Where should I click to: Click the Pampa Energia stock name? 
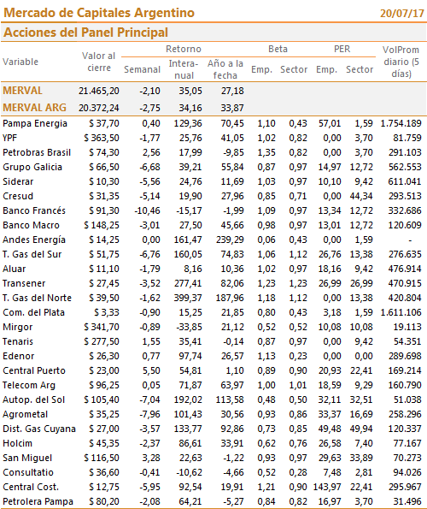coord(35,123)
